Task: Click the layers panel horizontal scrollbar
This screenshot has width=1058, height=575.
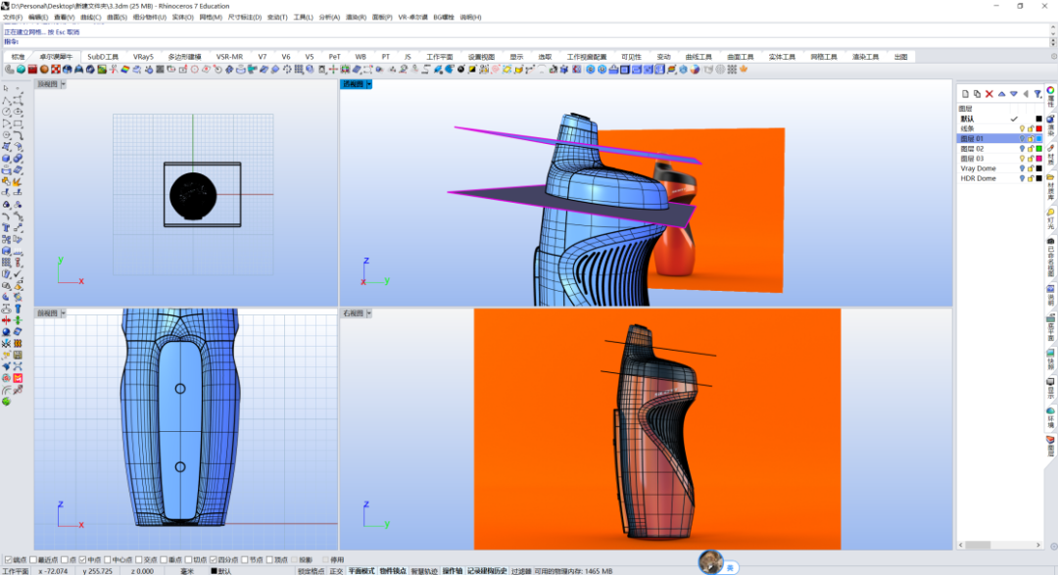Action: tap(1000, 545)
